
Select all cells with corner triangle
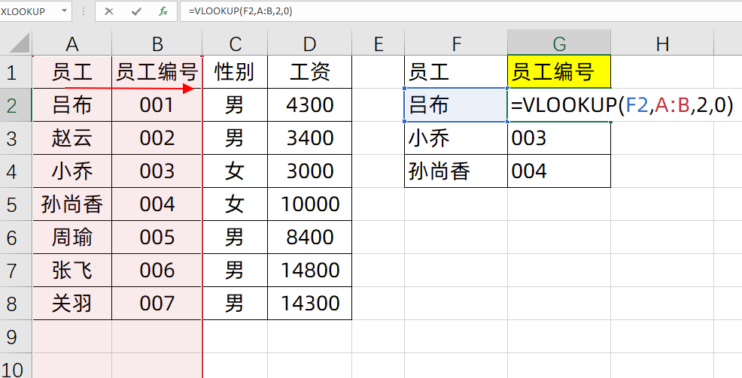point(19,44)
